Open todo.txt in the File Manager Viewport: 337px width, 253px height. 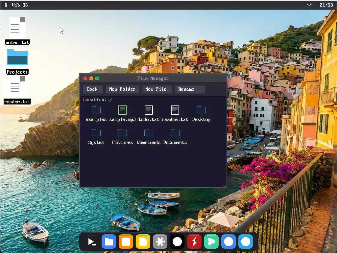(149, 113)
